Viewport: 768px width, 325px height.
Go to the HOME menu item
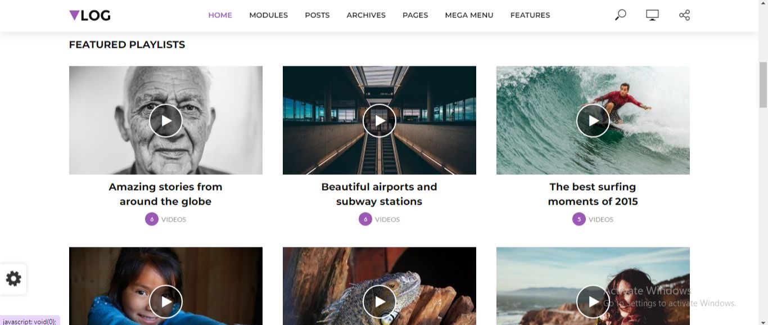(220, 15)
